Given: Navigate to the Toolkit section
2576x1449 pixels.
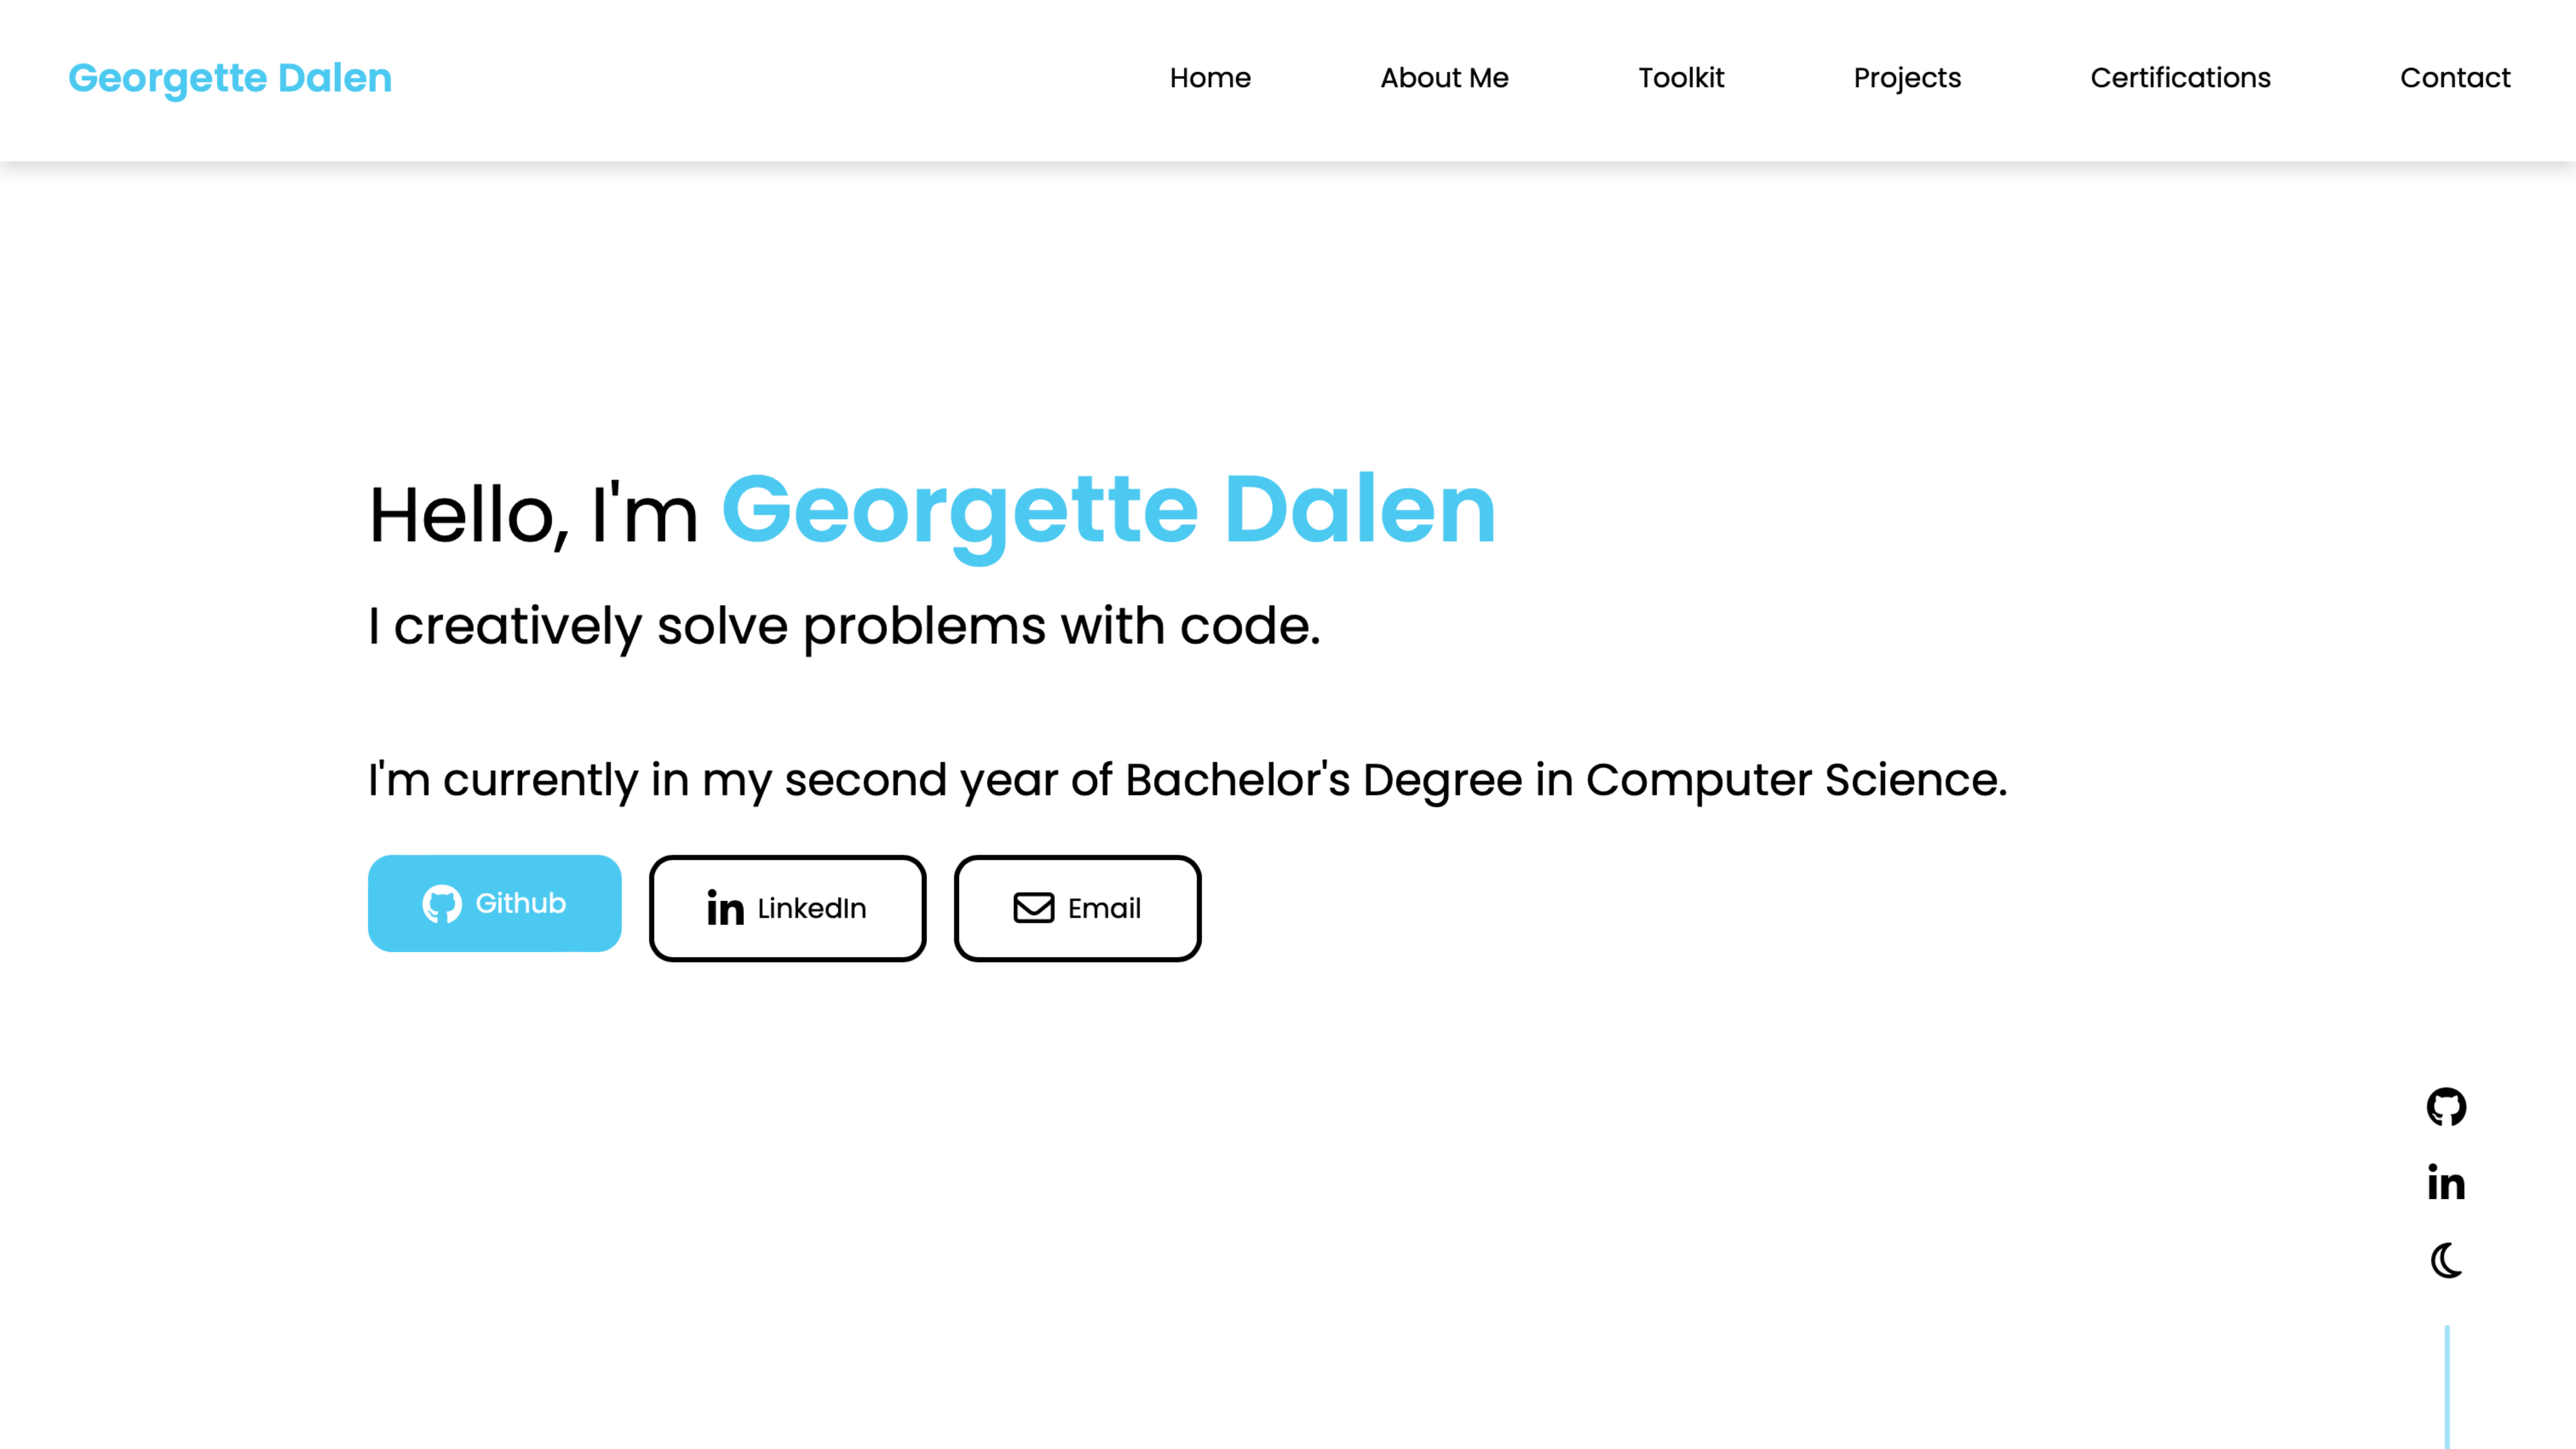Looking at the screenshot, I should 1681,78.
